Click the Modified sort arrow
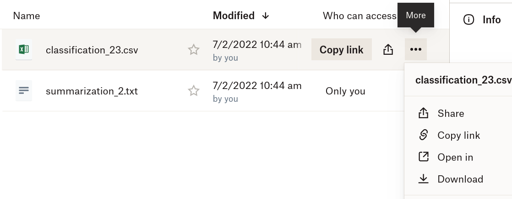Screen dimensions: 512x199 266,16
